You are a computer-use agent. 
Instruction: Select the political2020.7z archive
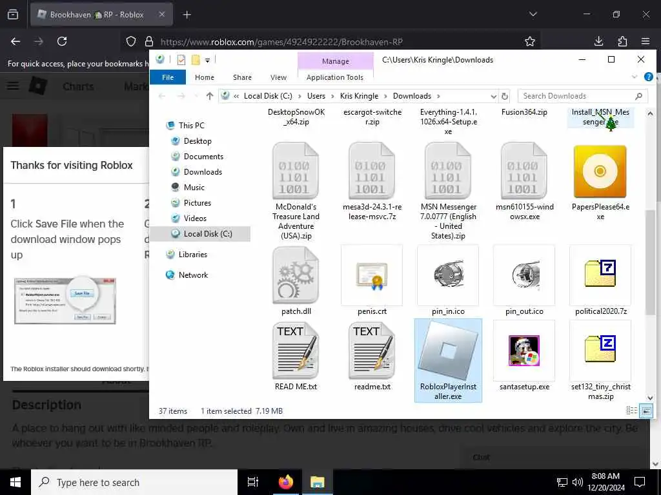click(600, 280)
